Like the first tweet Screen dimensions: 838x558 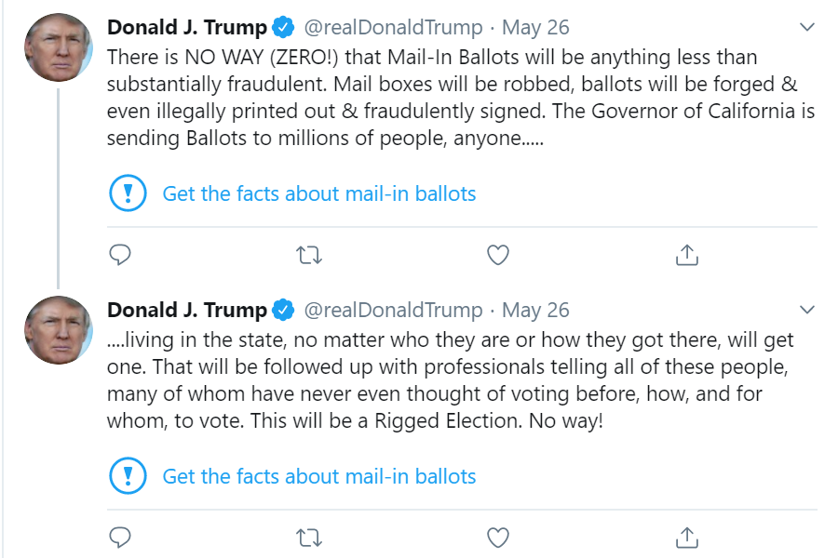point(498,255)
